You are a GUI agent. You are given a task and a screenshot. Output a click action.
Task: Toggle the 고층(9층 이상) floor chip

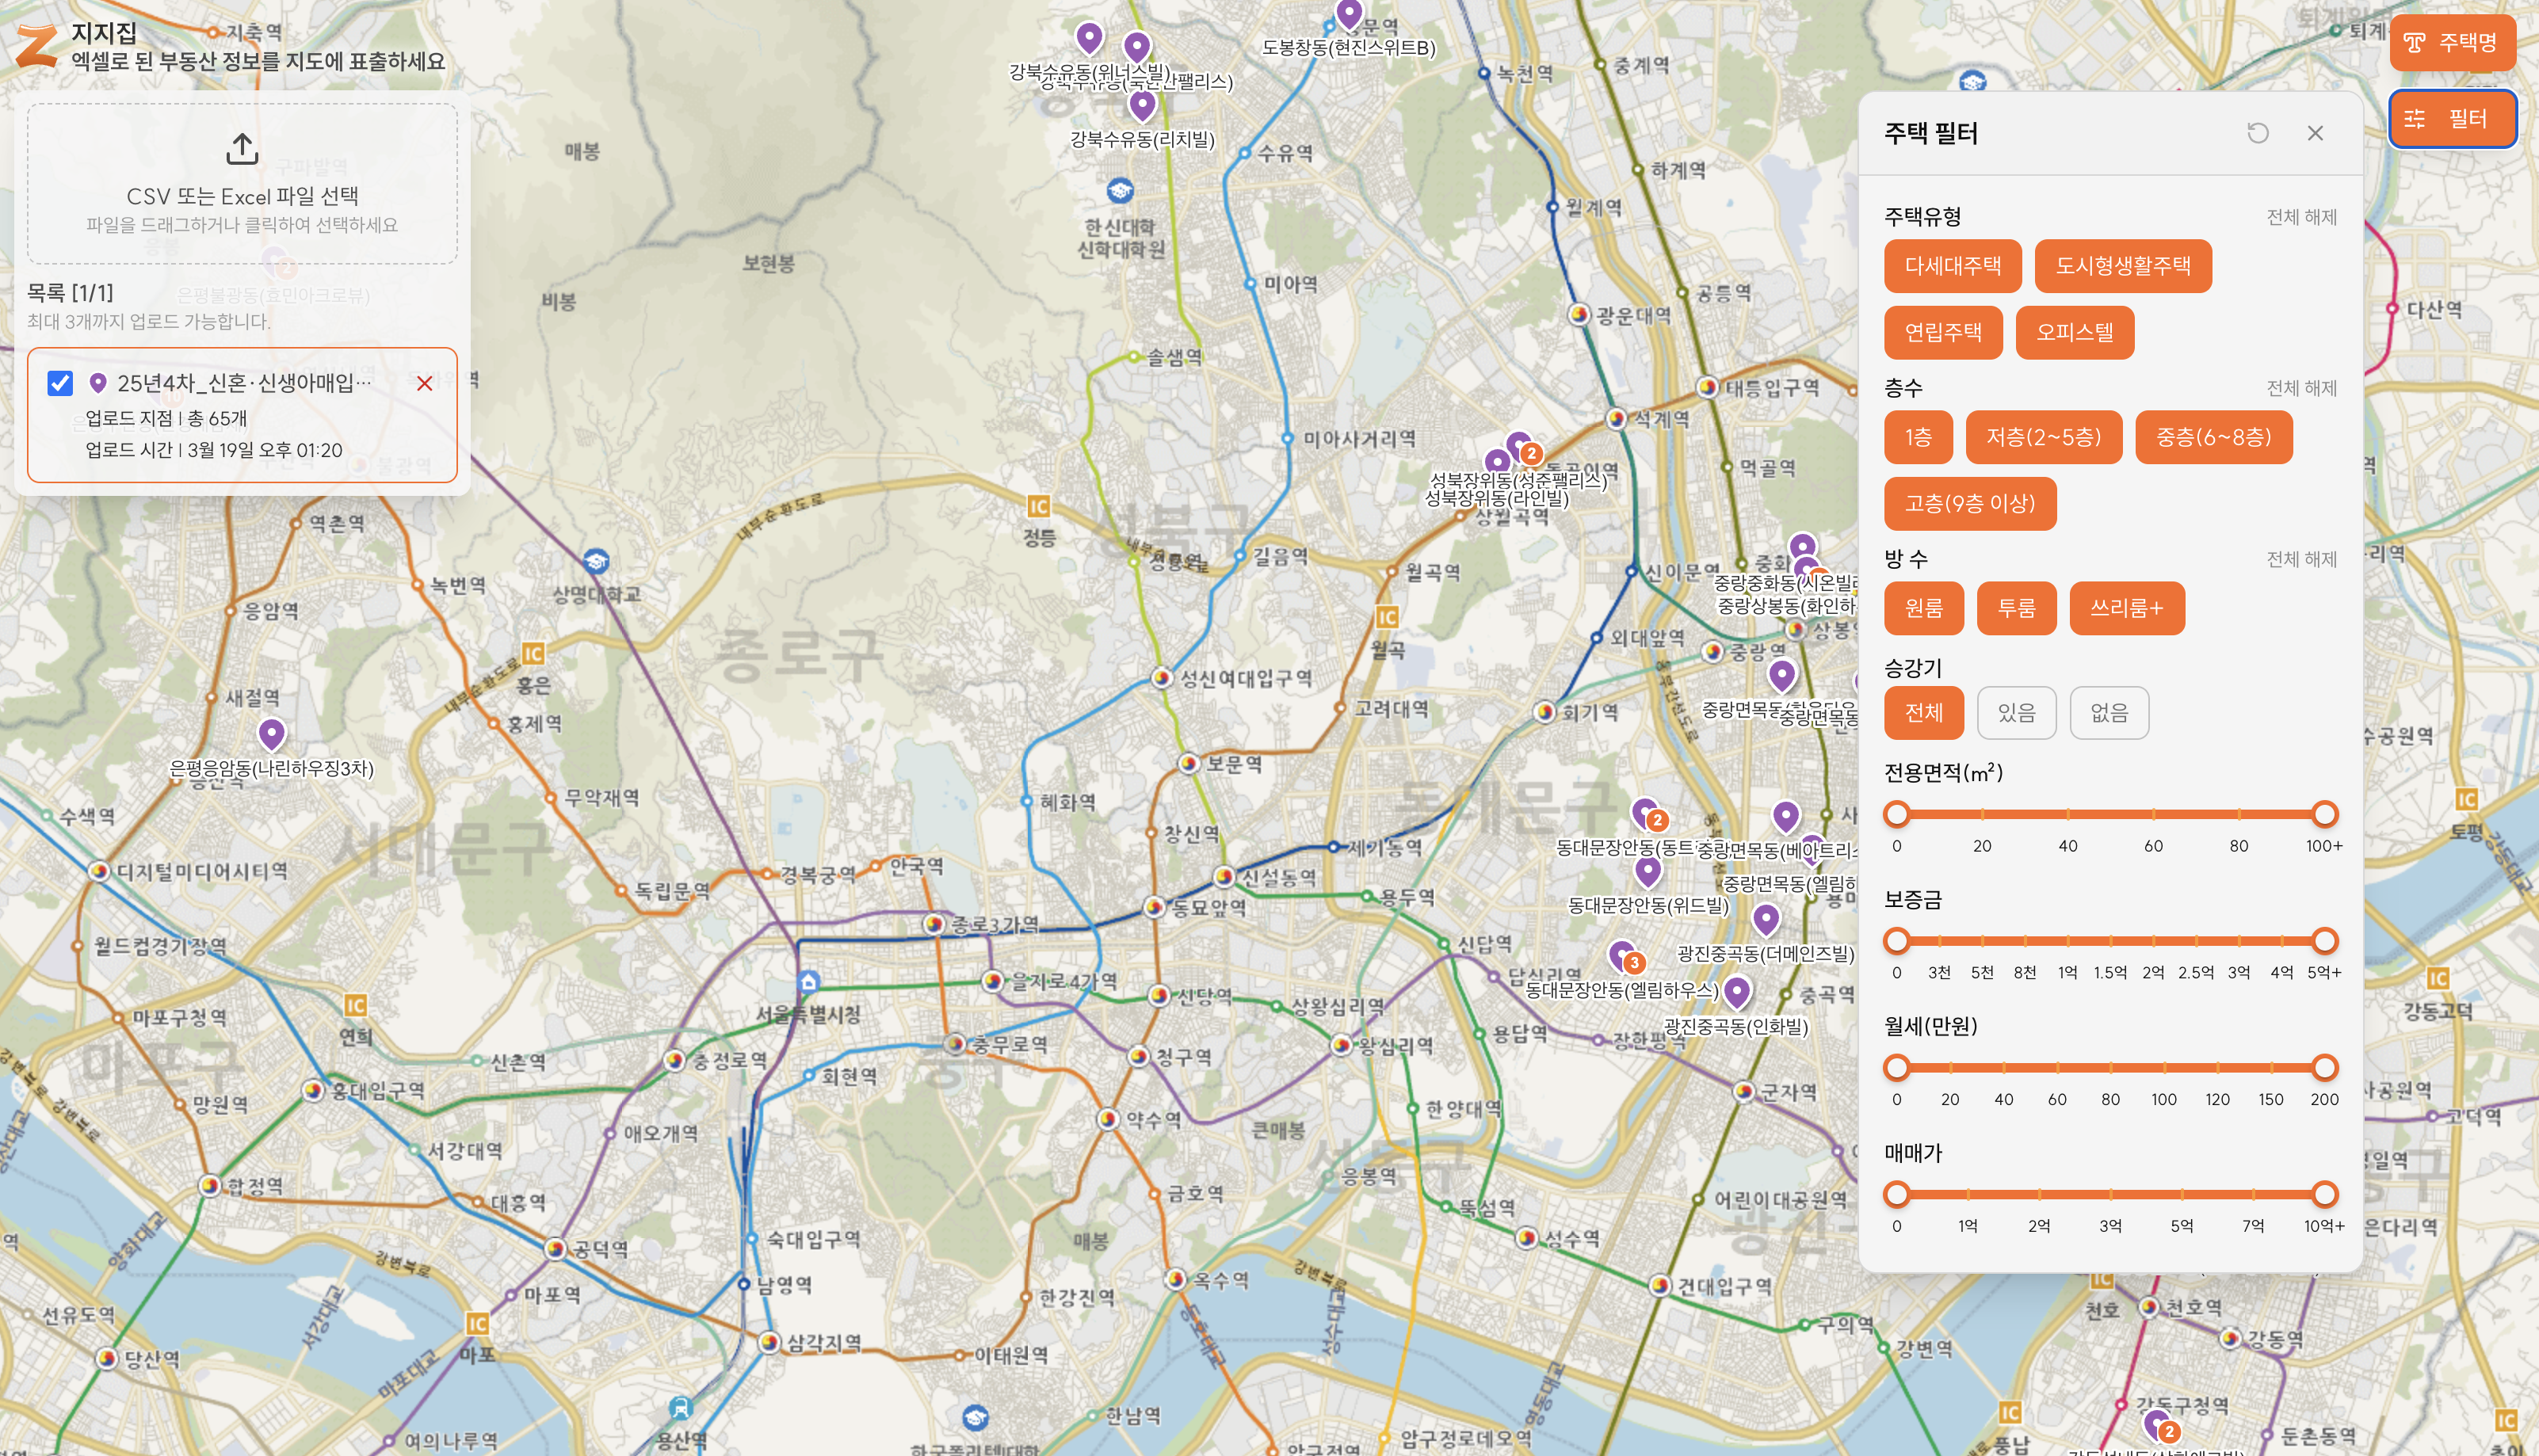point(1968,503)
